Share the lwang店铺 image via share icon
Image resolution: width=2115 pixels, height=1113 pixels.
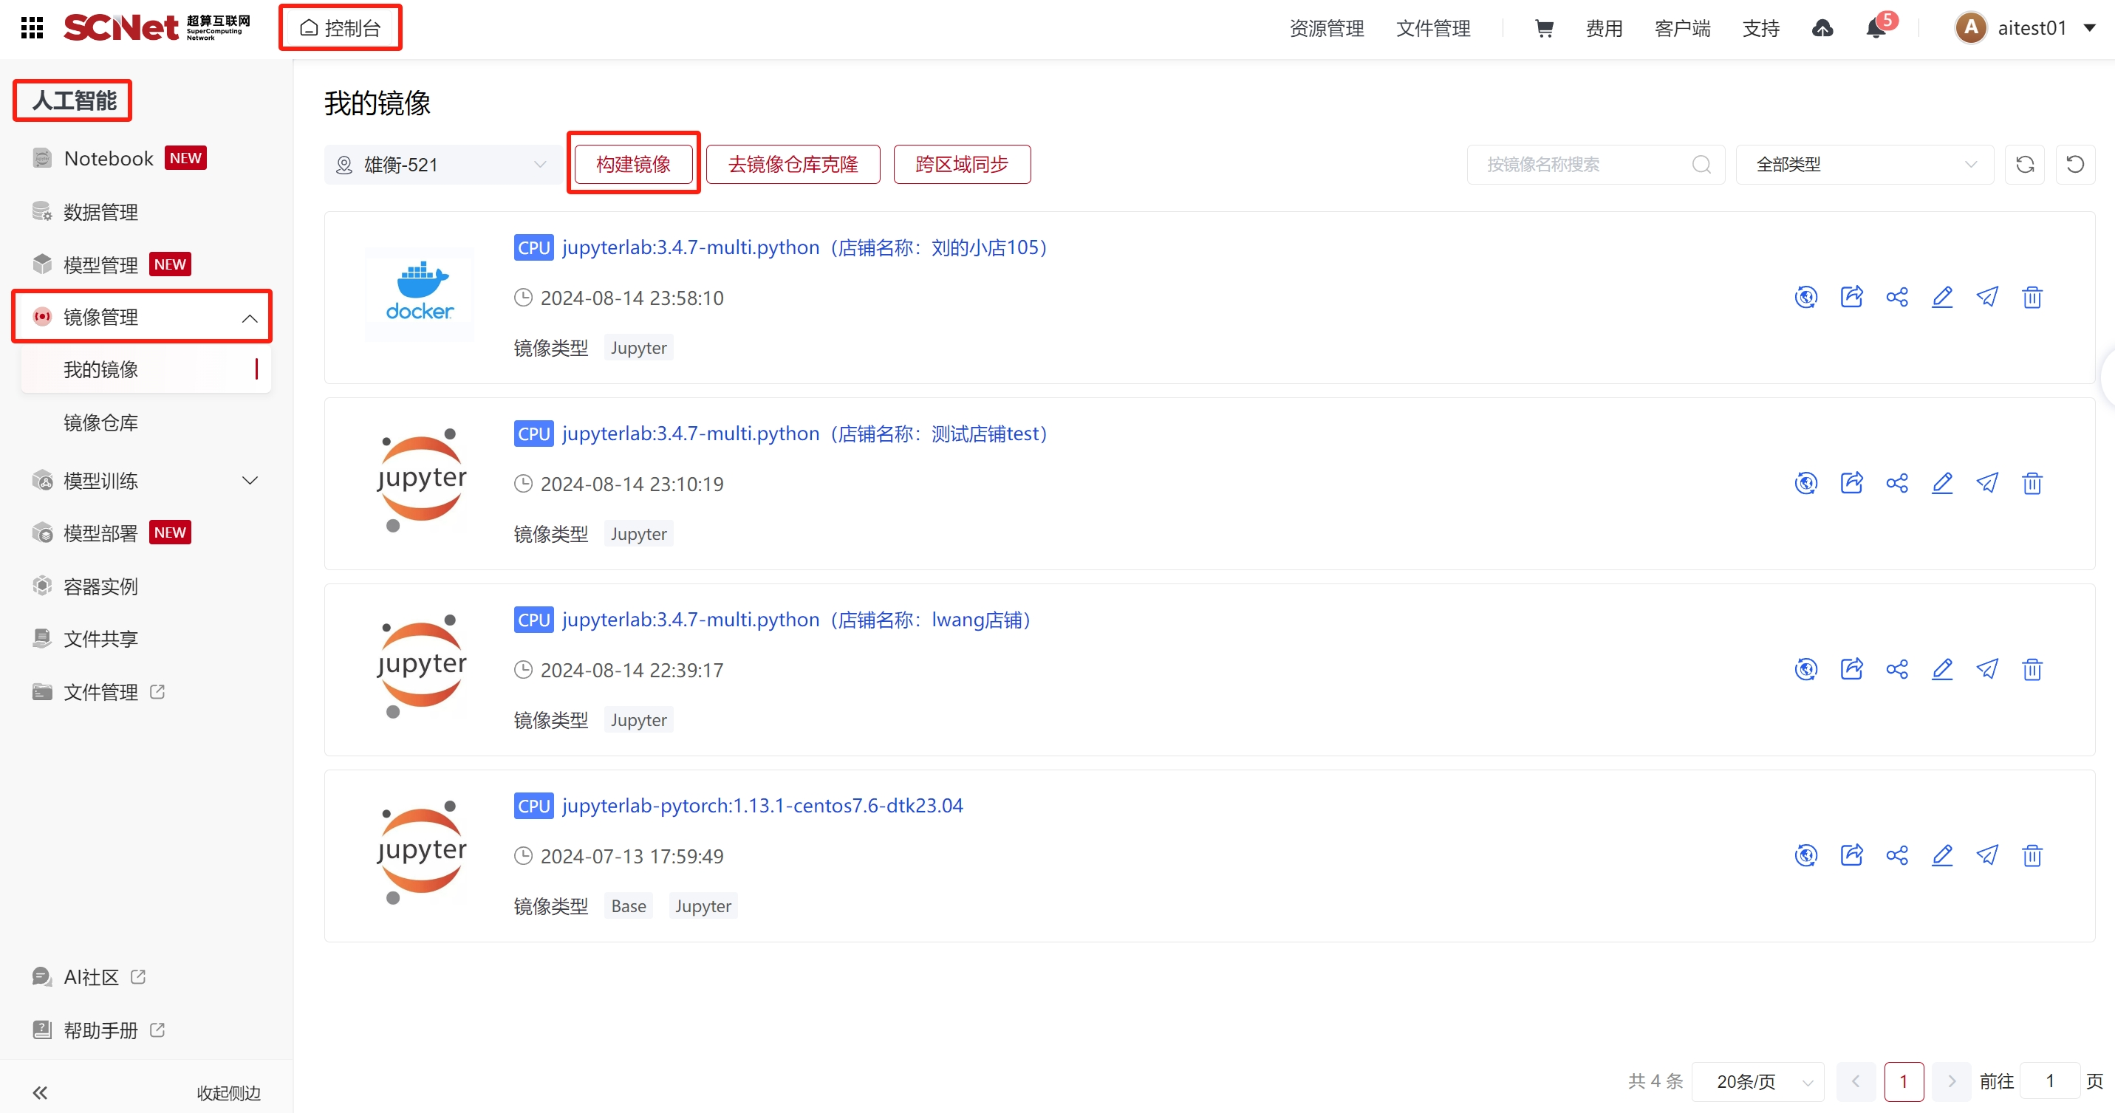(1896, 670)
